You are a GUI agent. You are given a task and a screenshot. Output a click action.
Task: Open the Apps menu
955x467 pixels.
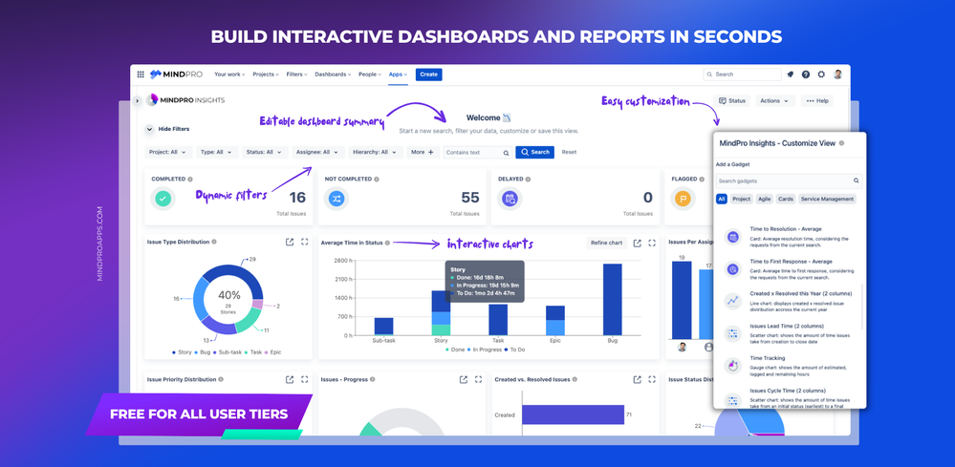pos(399,74)
